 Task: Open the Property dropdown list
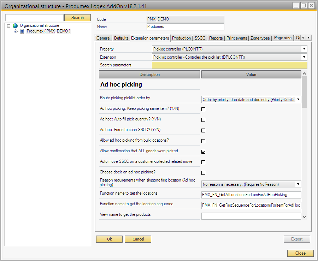(x=304, y=49)
